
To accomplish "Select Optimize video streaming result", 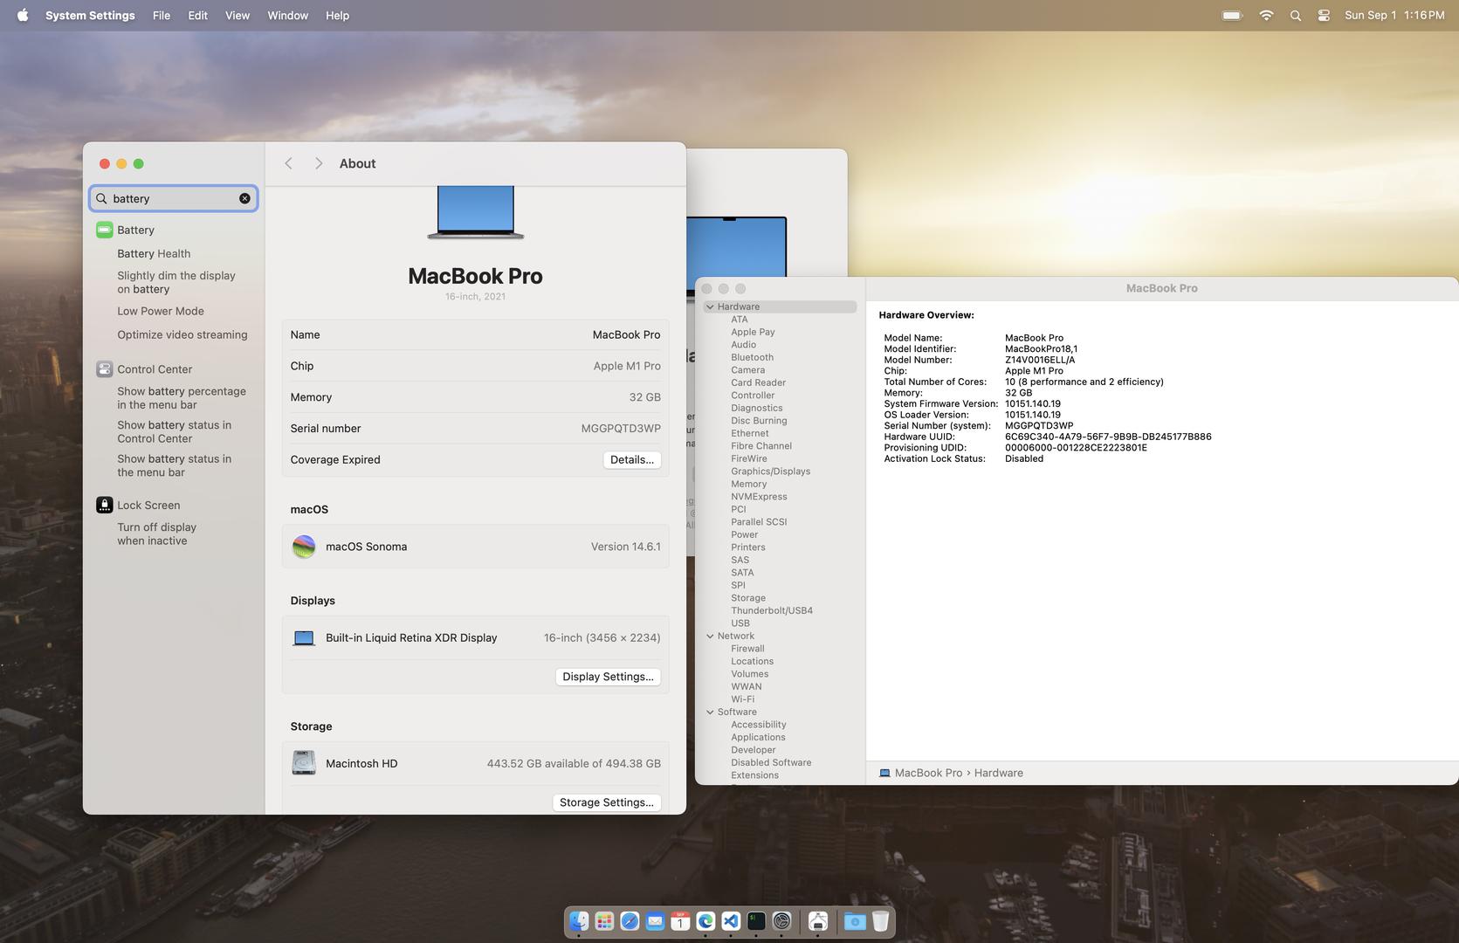I will (x=182, y=334).
